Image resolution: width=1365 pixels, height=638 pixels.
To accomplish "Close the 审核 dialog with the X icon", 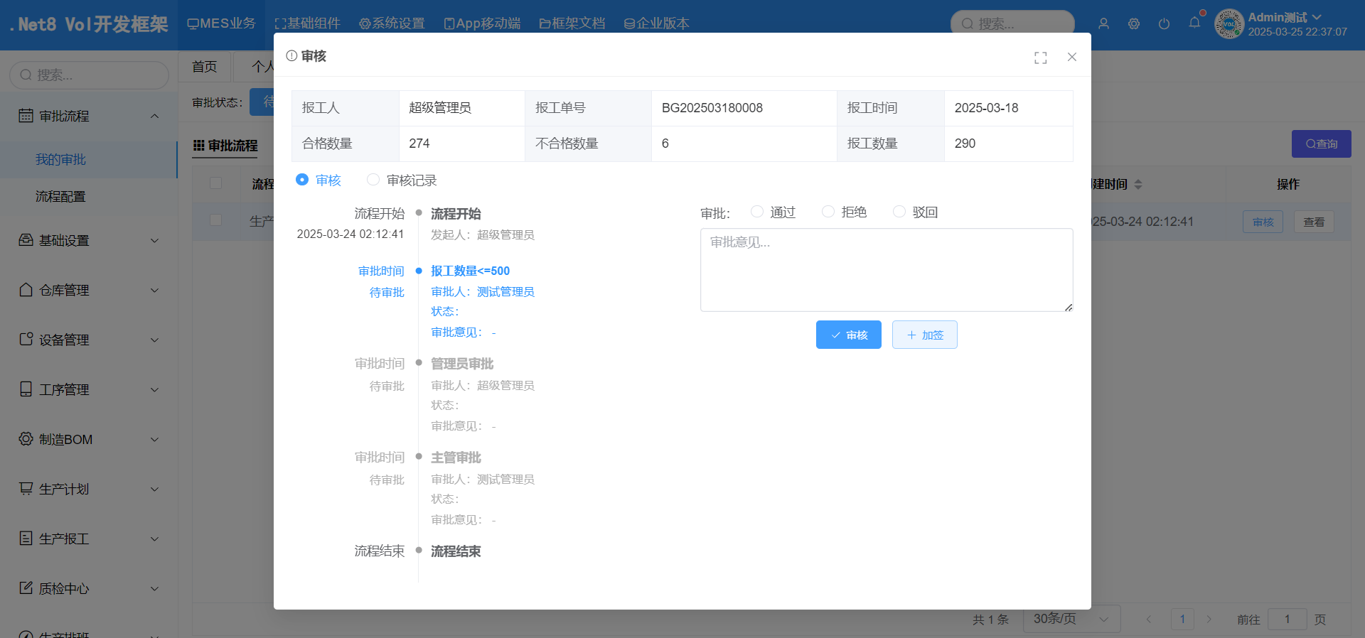I will point(1072,57).
